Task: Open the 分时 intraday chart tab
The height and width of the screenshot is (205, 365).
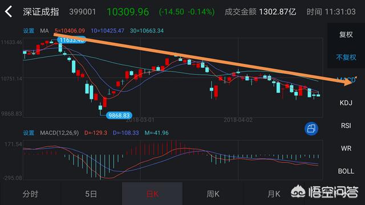Action: point(30,194)
